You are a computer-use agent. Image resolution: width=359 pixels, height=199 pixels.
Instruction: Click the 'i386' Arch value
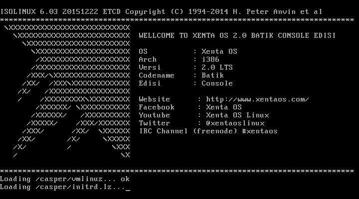[x=210, y=59]
